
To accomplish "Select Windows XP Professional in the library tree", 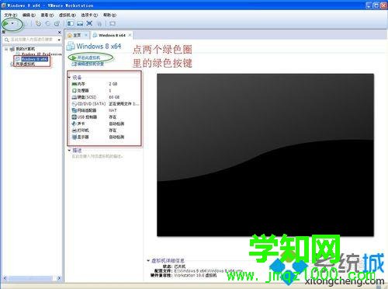I will [x=41, y=54].
